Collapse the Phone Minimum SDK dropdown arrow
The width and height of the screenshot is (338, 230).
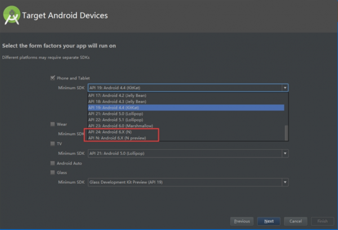point(285,88)
